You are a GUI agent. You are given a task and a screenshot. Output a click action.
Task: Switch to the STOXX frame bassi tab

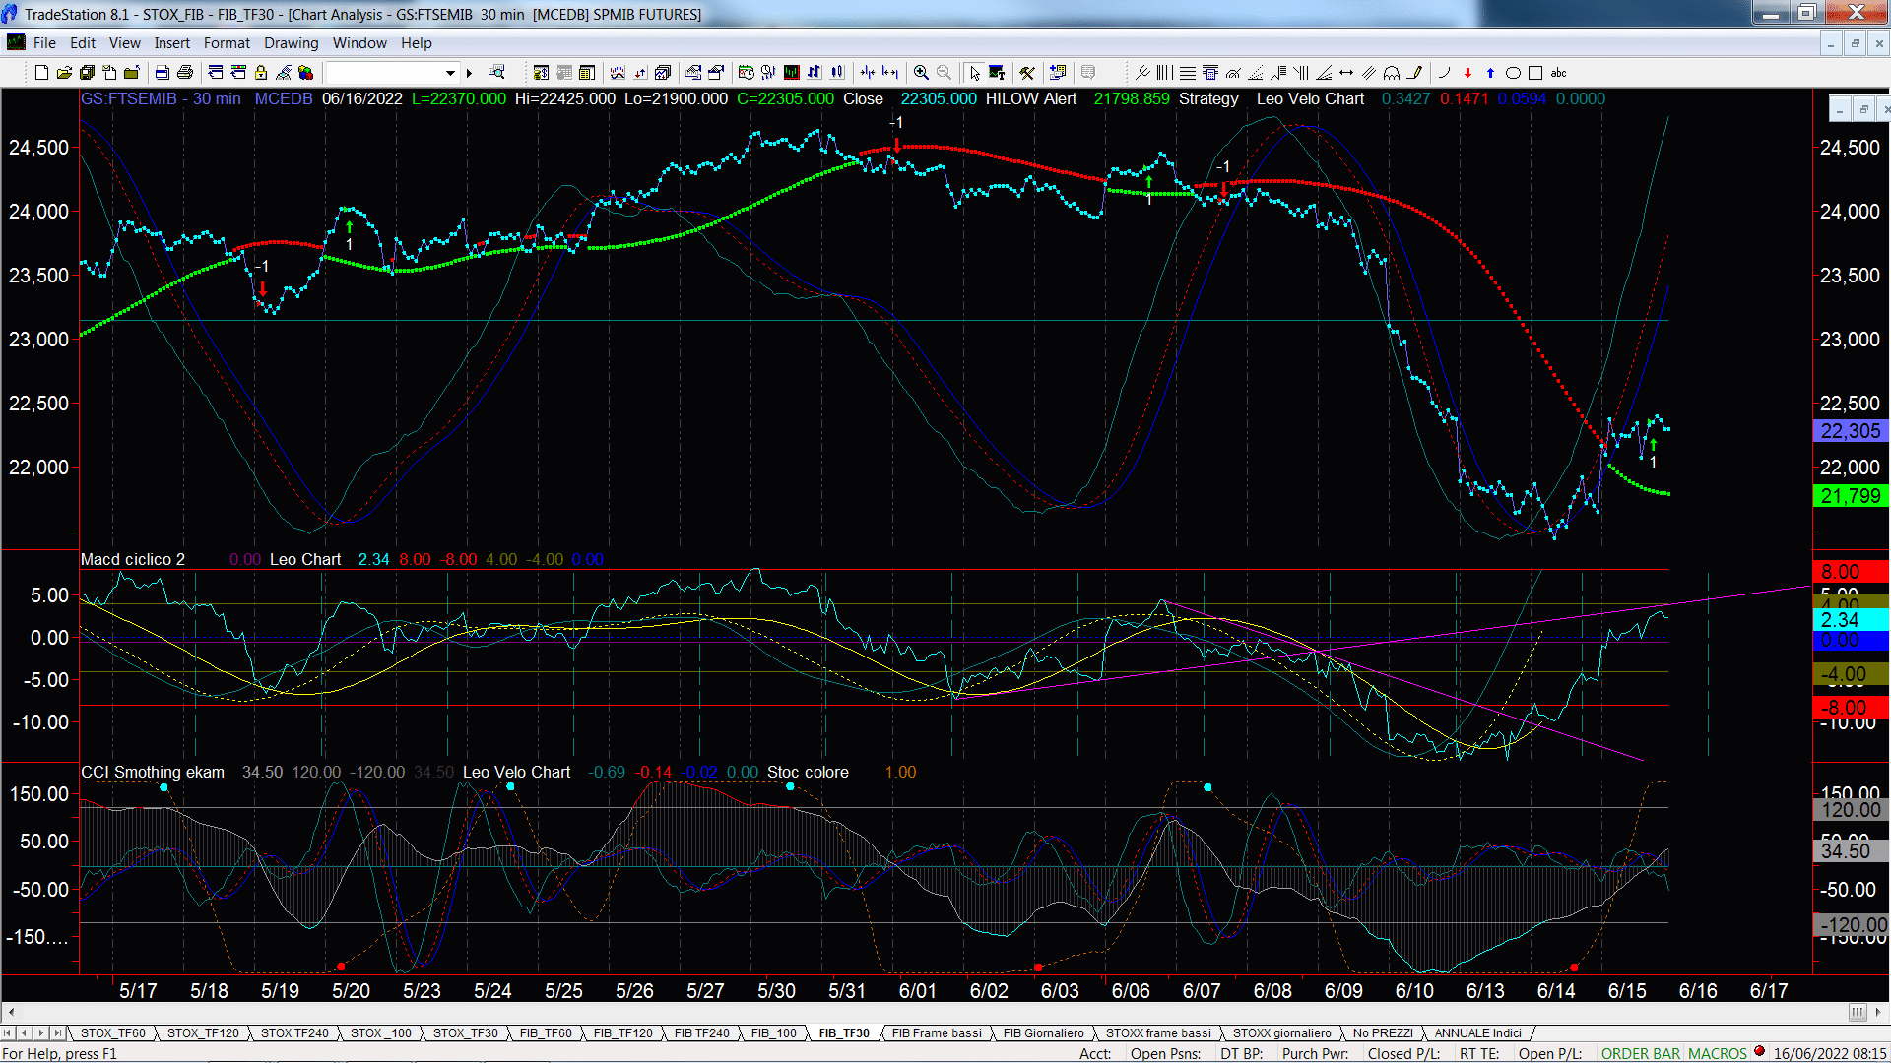[x=1158, y=1032]
